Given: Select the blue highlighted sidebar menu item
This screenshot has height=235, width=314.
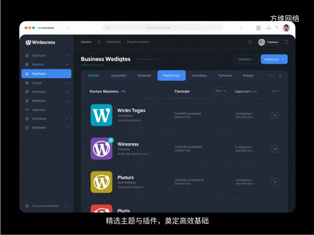Looking at the screenshot, I should (x=46, y=74).
